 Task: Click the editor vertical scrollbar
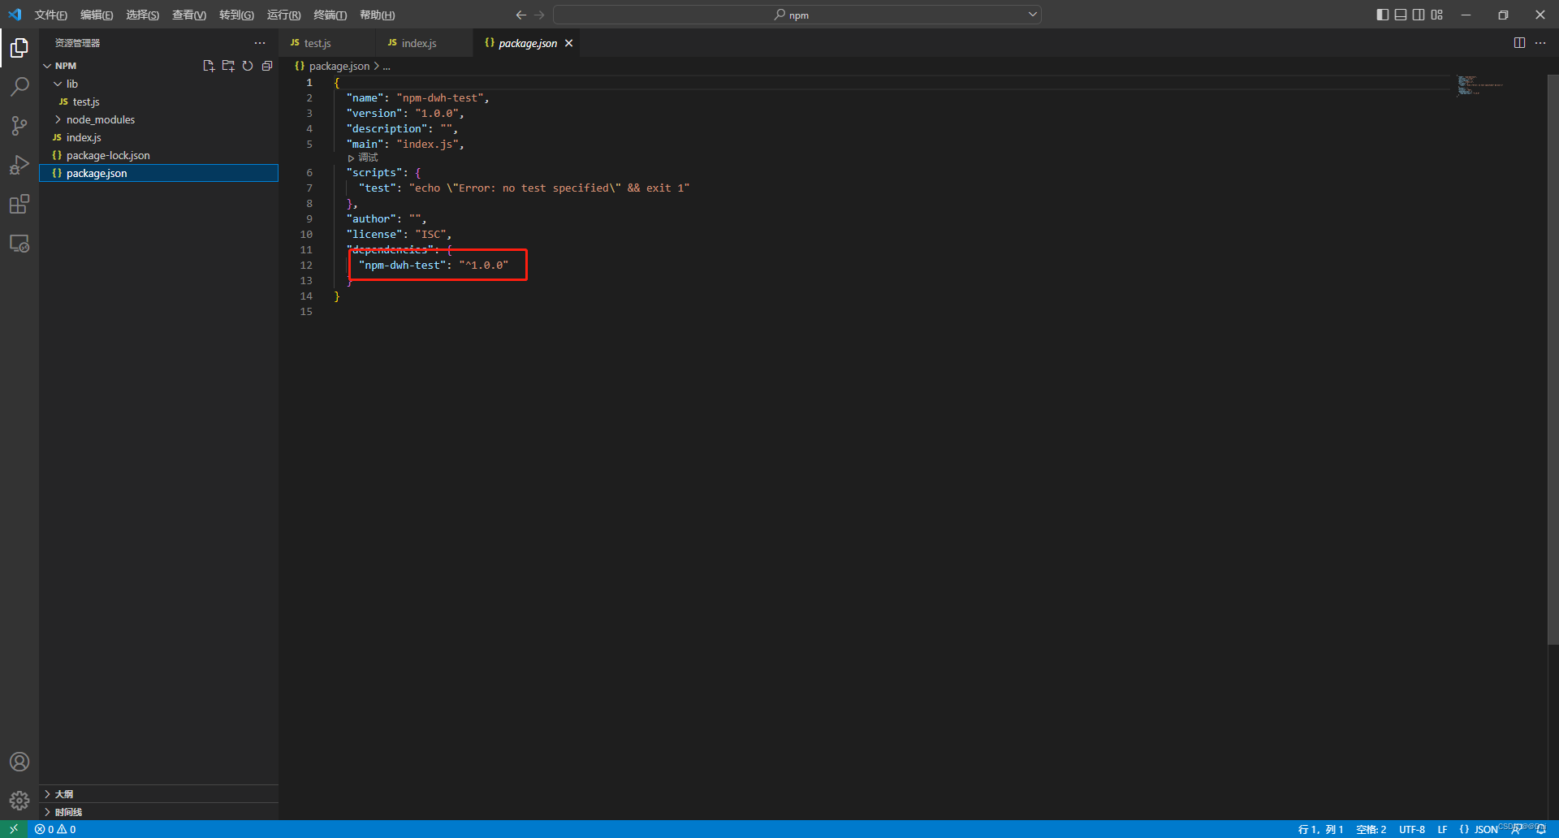pyautogui.click(x=1553, y=360)
